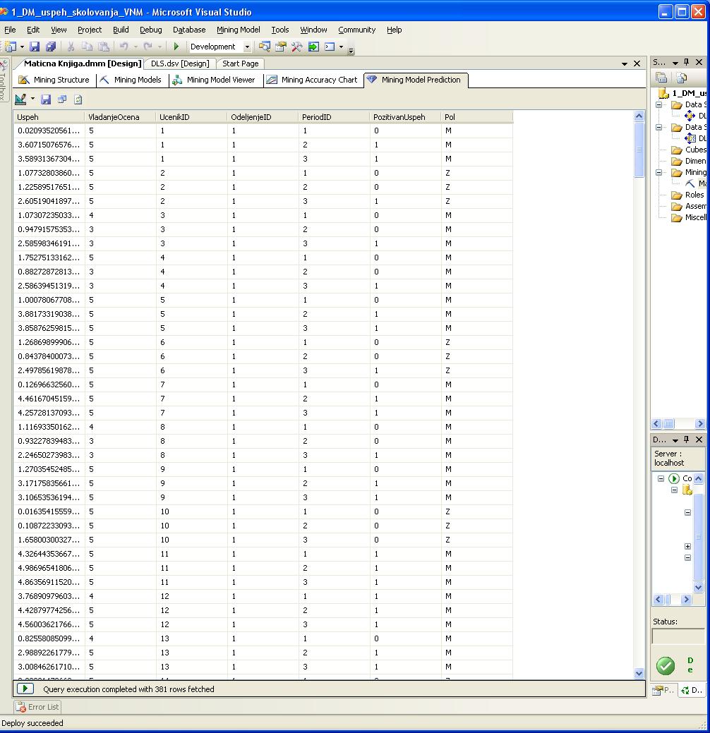Click the Cut scissors icon
This screenshot has width=710, height=733.
71,47
